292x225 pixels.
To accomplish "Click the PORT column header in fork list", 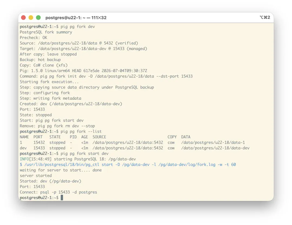I will click(x=38, y=137).
